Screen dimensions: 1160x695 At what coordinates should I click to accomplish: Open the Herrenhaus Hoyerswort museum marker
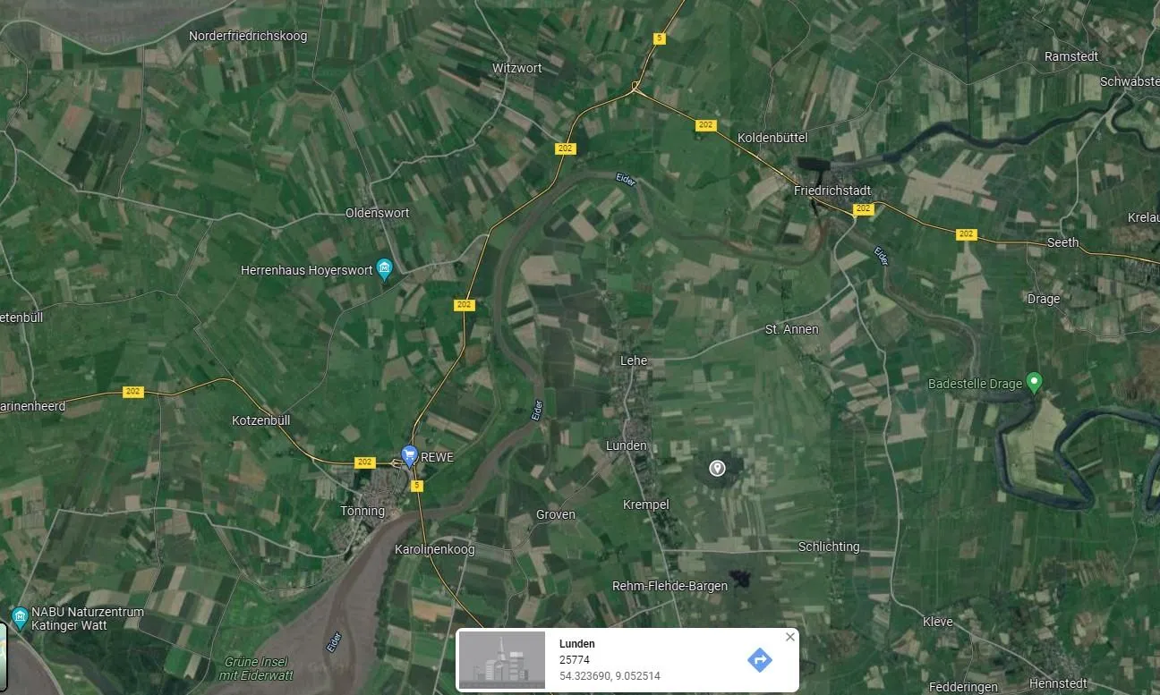[x=384, y=268]
